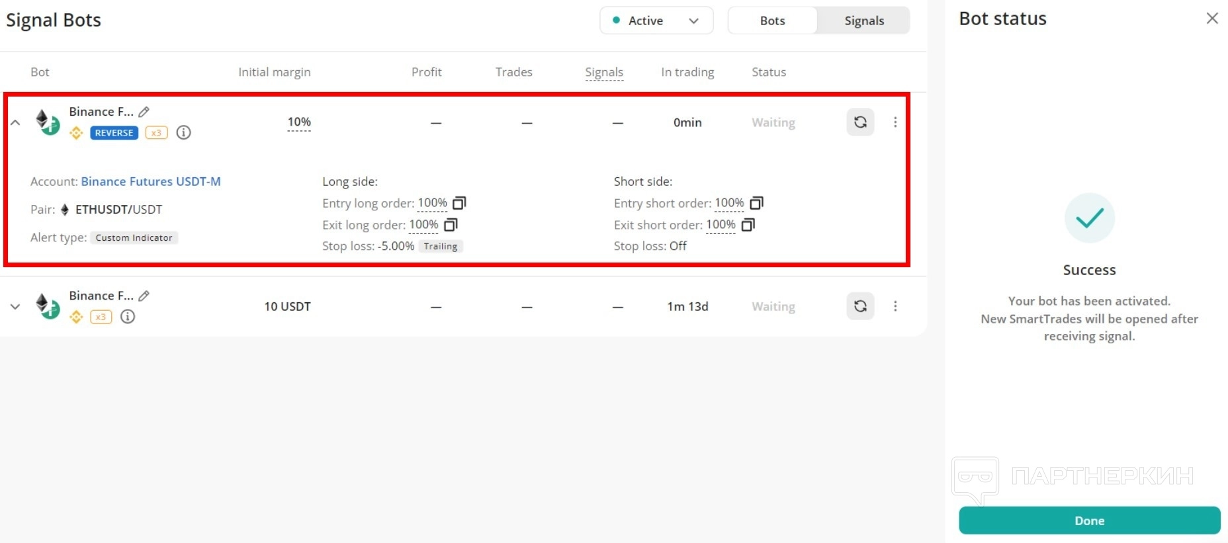The width and height of the screenshot is (1228, 543).
Task: Click the Profit column header
Action: pos(427,72)
